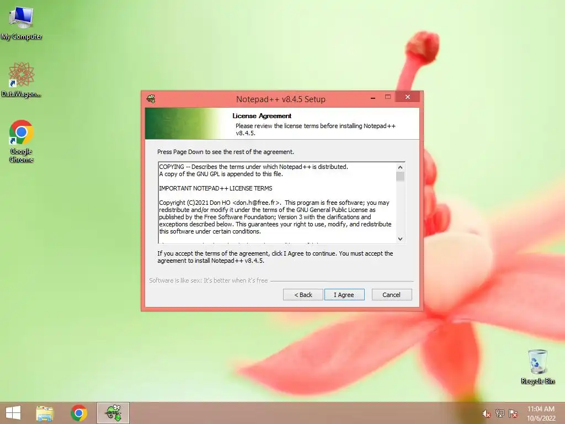565x424 pixels.
Task: Click the license agreement text box
Action: click(x=281, y=203)
